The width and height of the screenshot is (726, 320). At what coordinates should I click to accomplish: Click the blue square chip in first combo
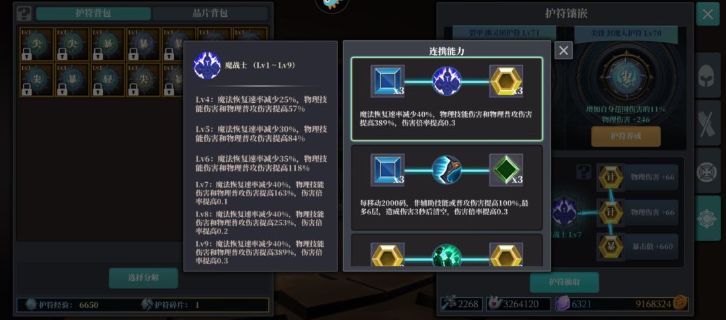point(388,81)
